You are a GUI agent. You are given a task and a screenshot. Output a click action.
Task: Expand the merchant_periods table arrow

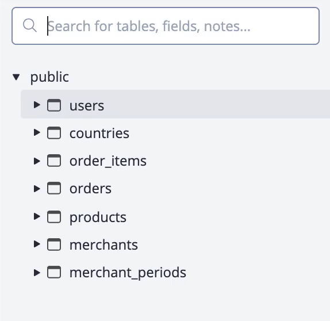pos(37,273)
